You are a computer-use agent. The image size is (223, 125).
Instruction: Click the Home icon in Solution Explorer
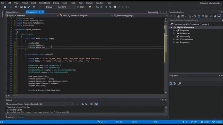(x=178, y=16)
